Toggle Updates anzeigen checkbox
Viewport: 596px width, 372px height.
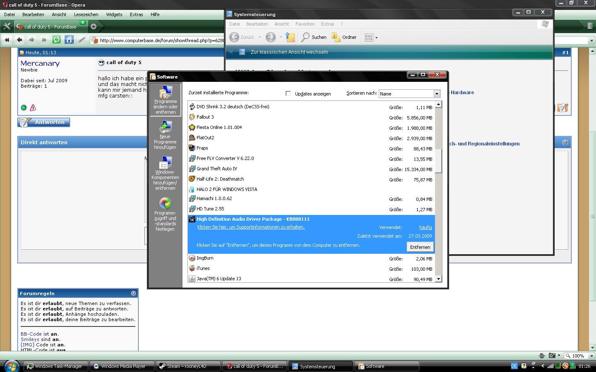(288, 93)
